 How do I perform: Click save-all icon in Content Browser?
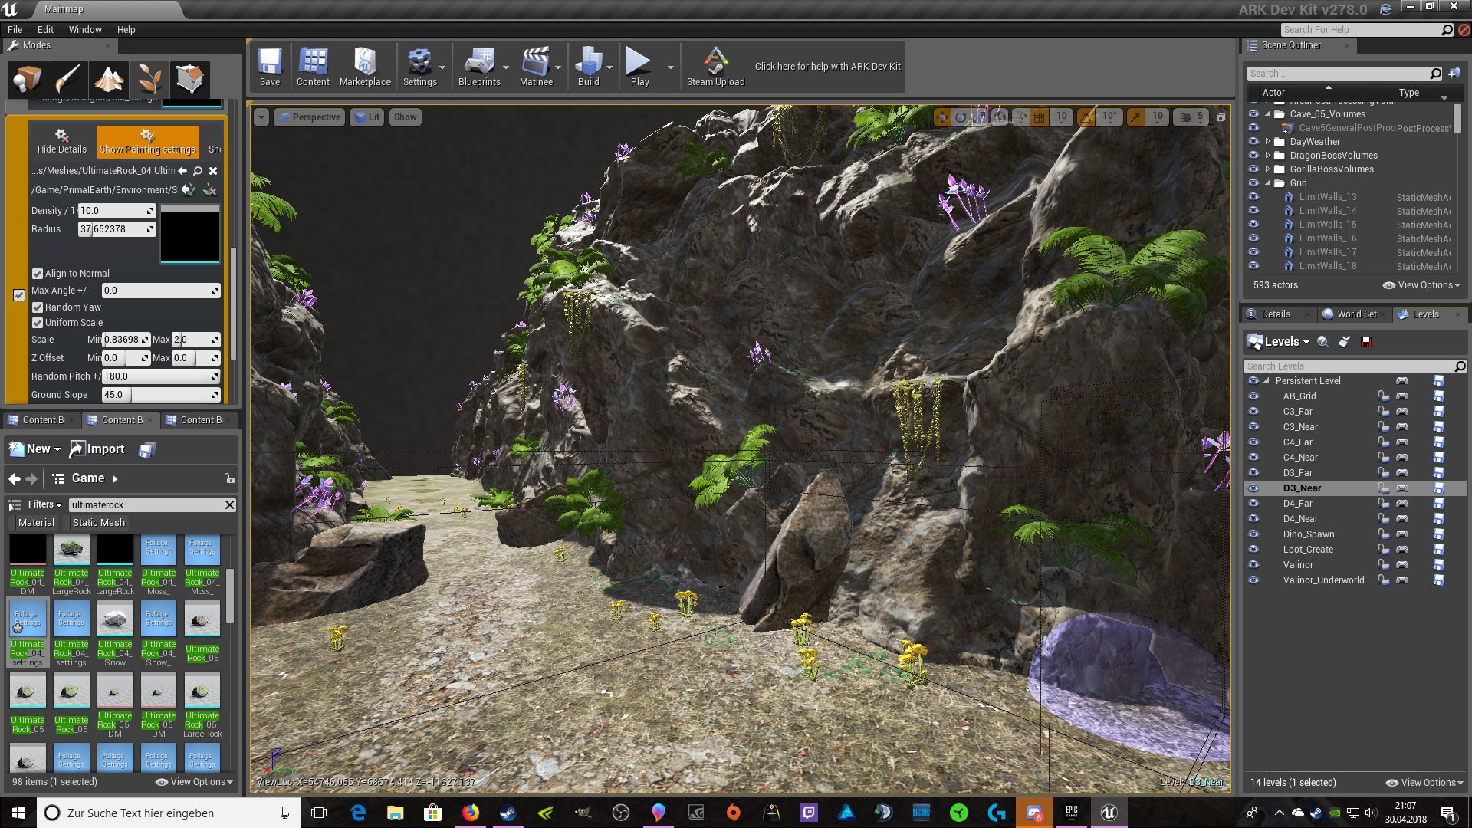pos(147,450)
